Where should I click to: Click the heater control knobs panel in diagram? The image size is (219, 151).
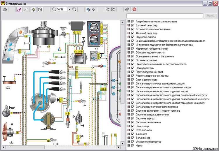pos(94,34)
